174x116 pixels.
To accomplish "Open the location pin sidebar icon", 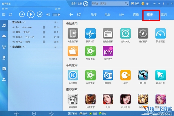I will coord(4,58).
